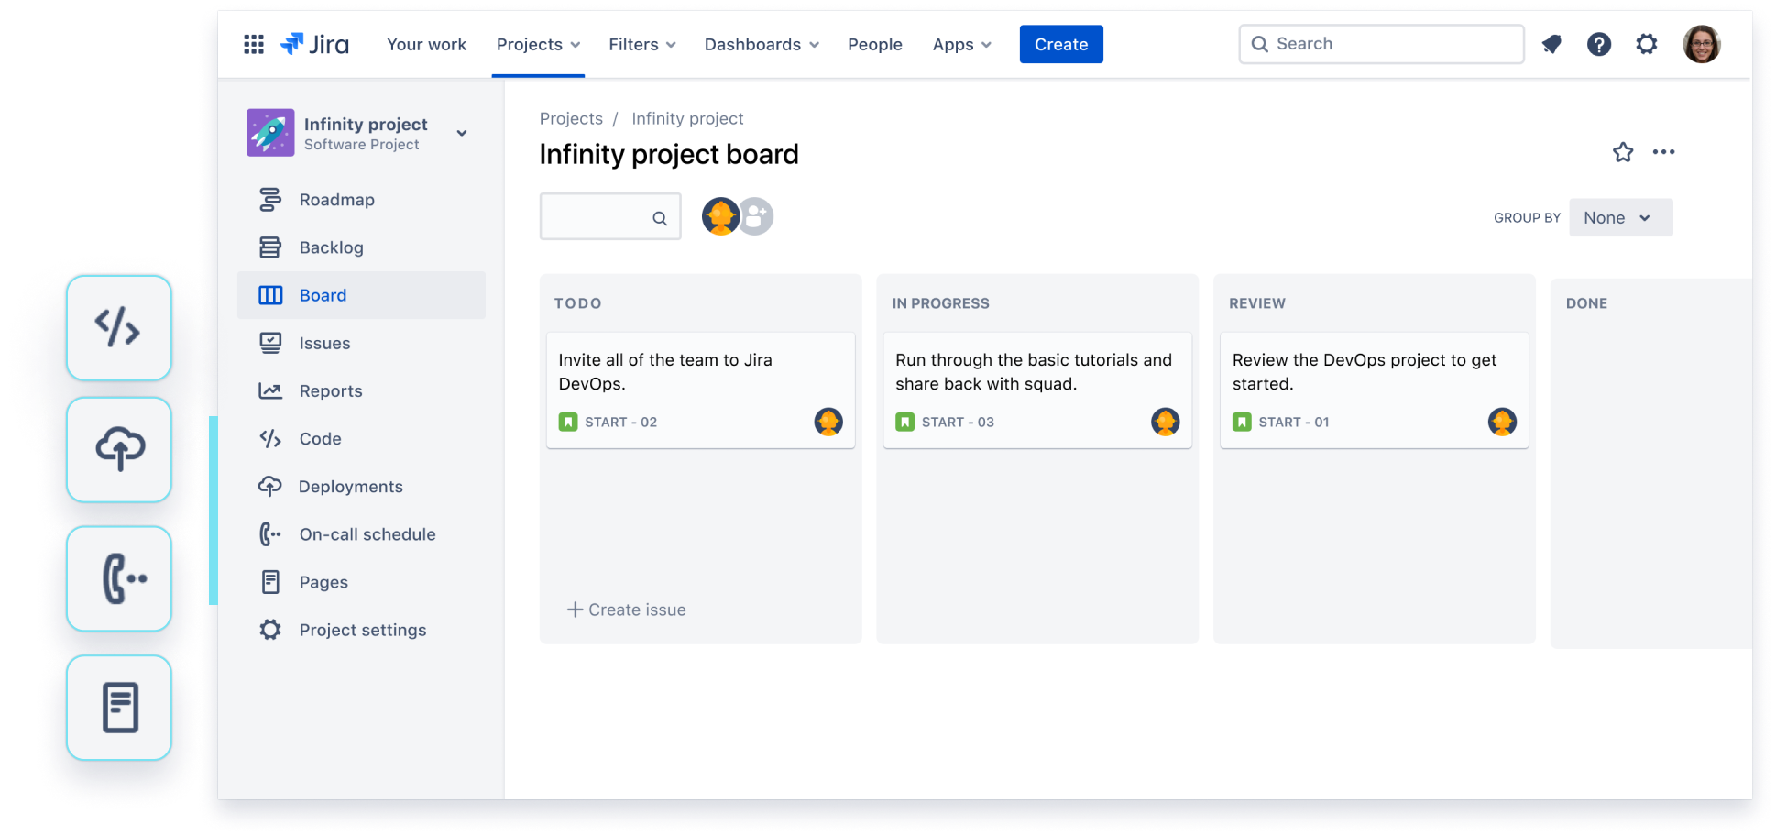Select the Code icon in the sidebar
Viewport: 1776px width, 835px height.
click(270, 438)
